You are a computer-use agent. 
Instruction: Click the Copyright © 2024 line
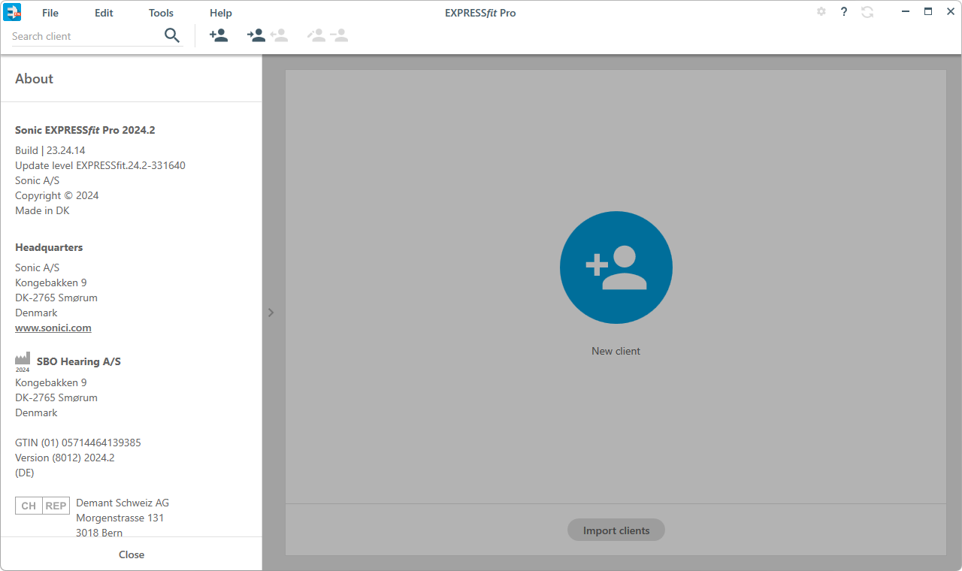(57, 195)
